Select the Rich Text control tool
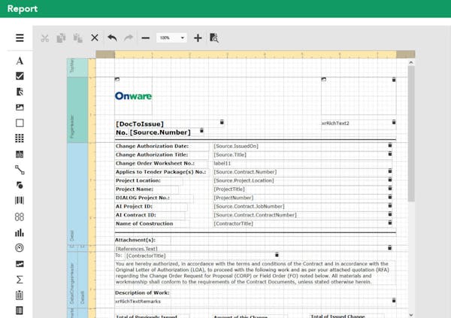Viewport: 451px width, 318px height. (x=20, y=92)
